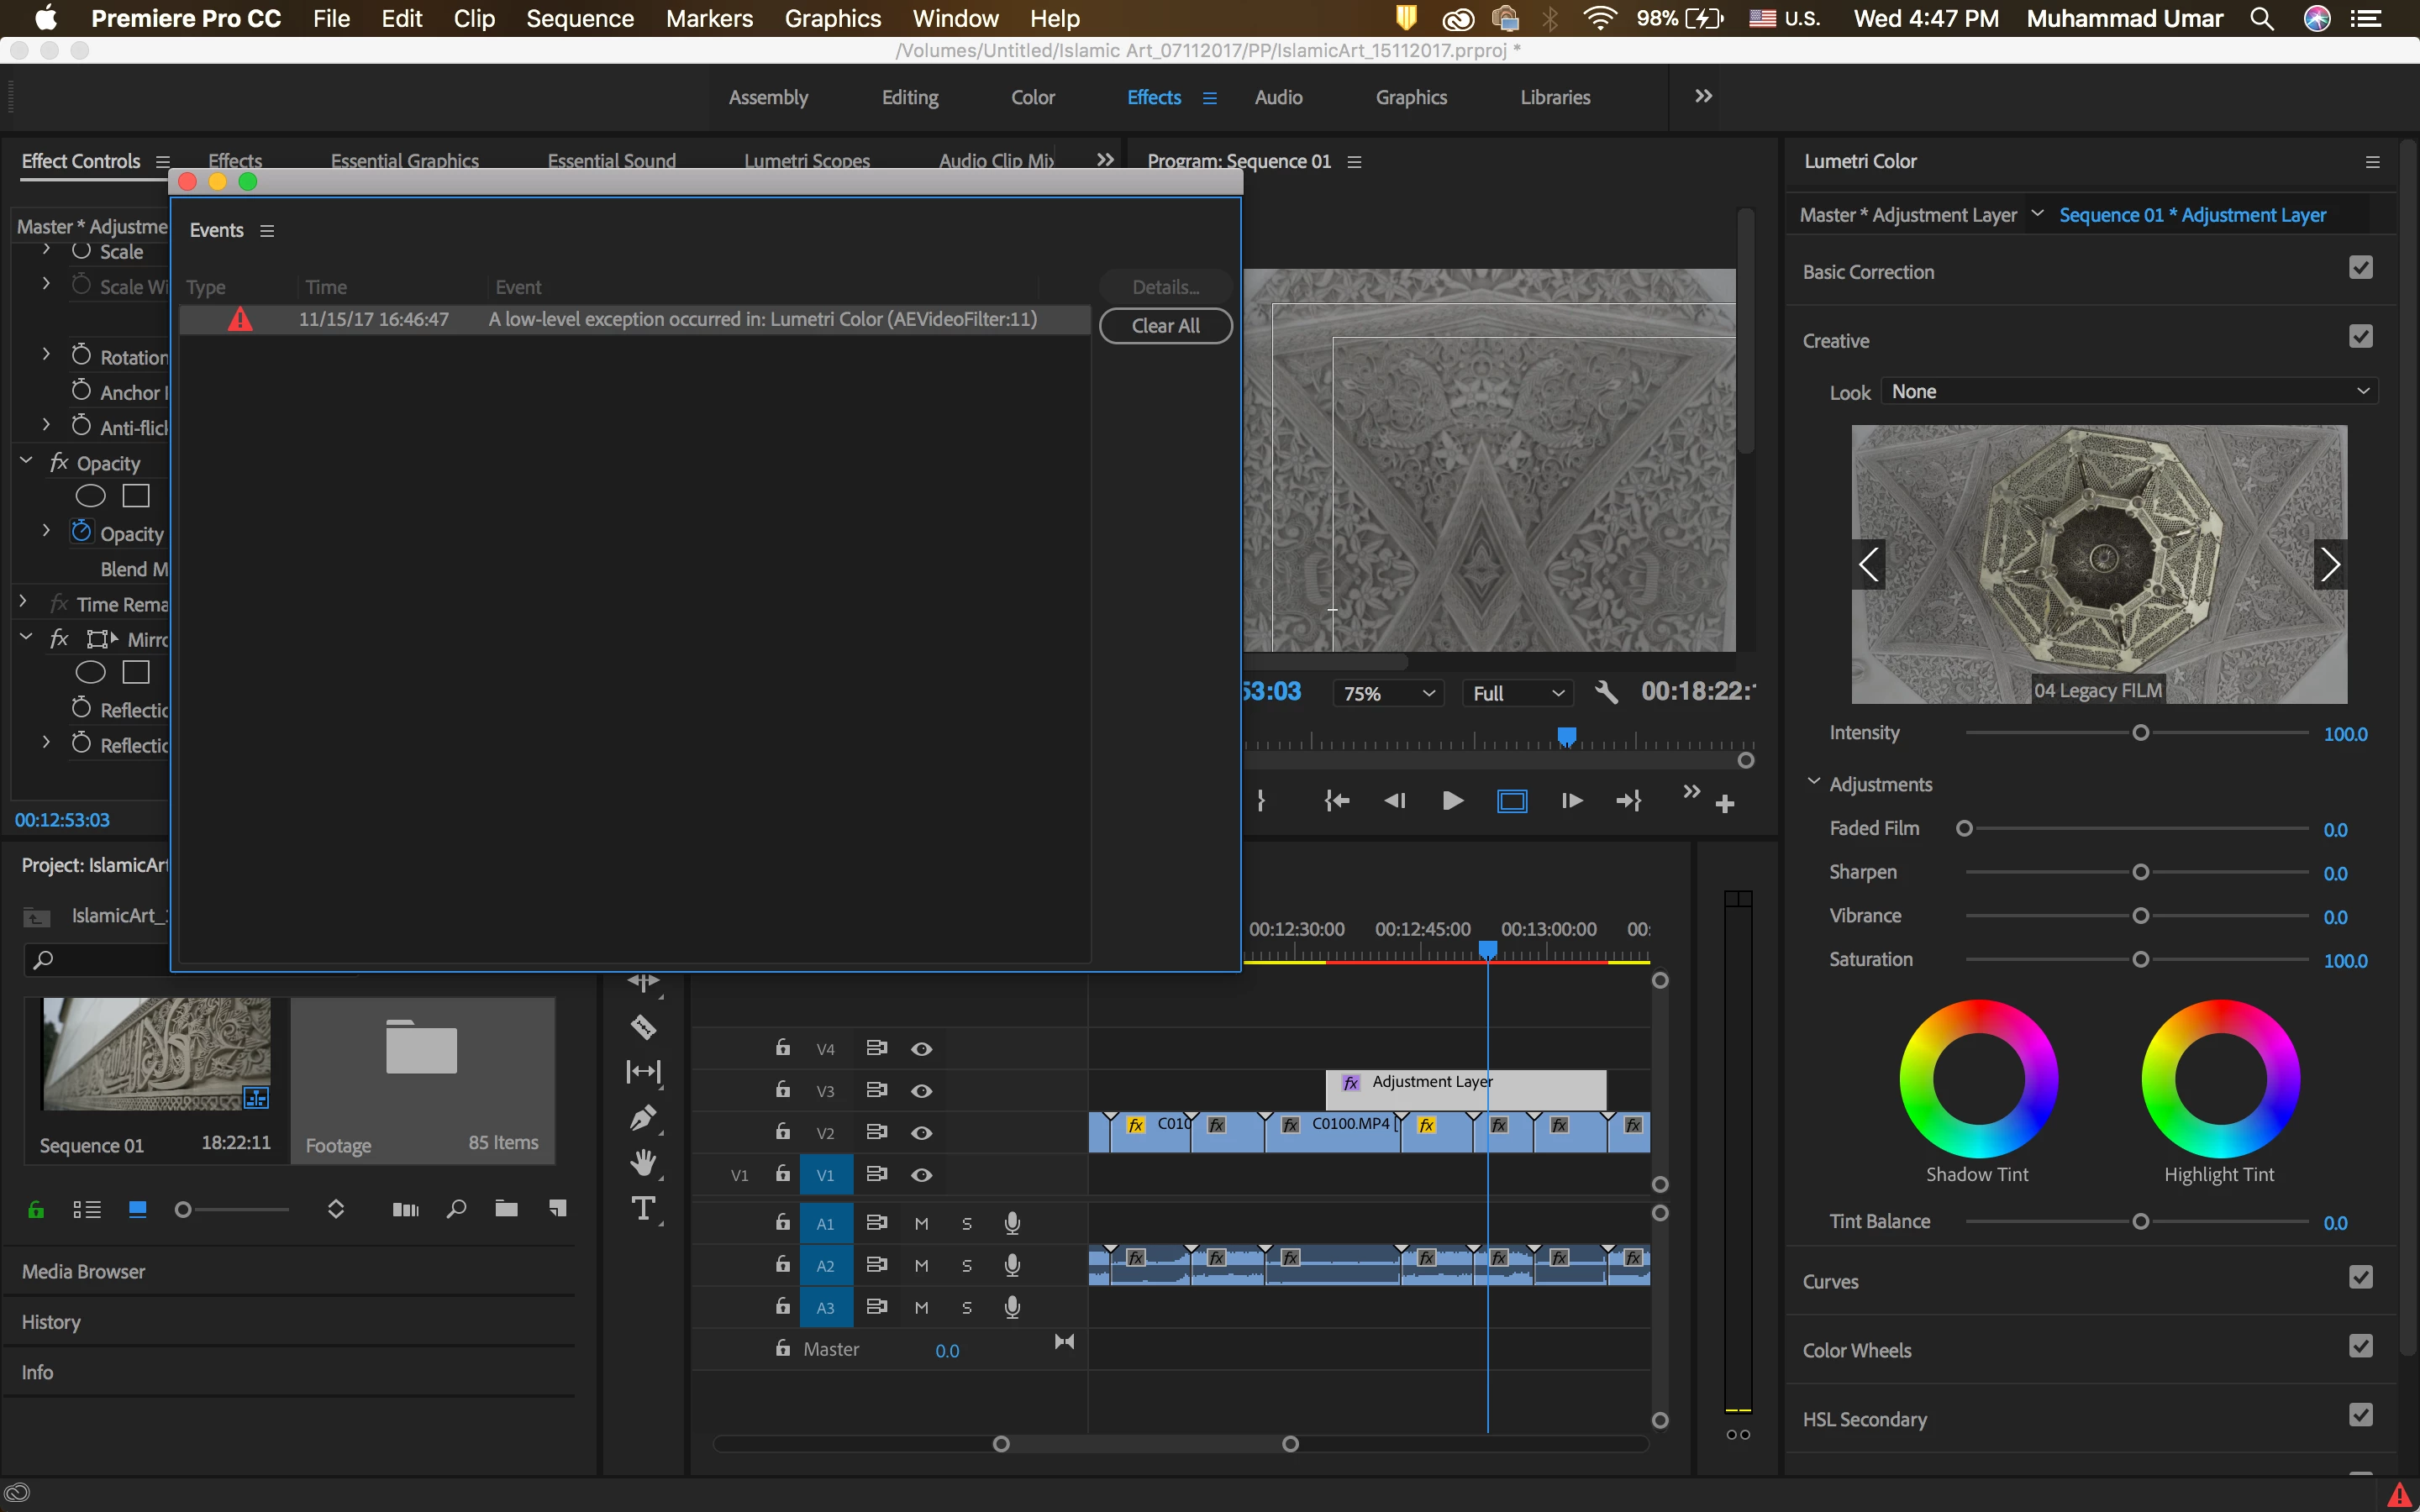This screenshot has width=2420, height=1512.
Task: Click the Sequence 01 thumbnail in Project
Action: pyautogui.click(x=156, y=1053)
